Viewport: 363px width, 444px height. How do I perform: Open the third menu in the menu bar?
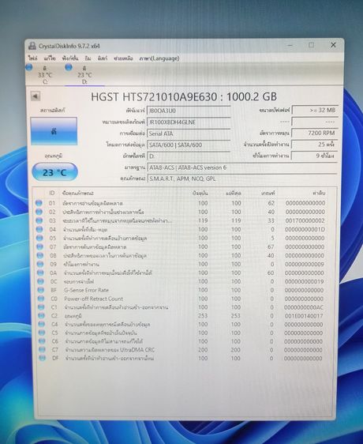click(70, 58)
